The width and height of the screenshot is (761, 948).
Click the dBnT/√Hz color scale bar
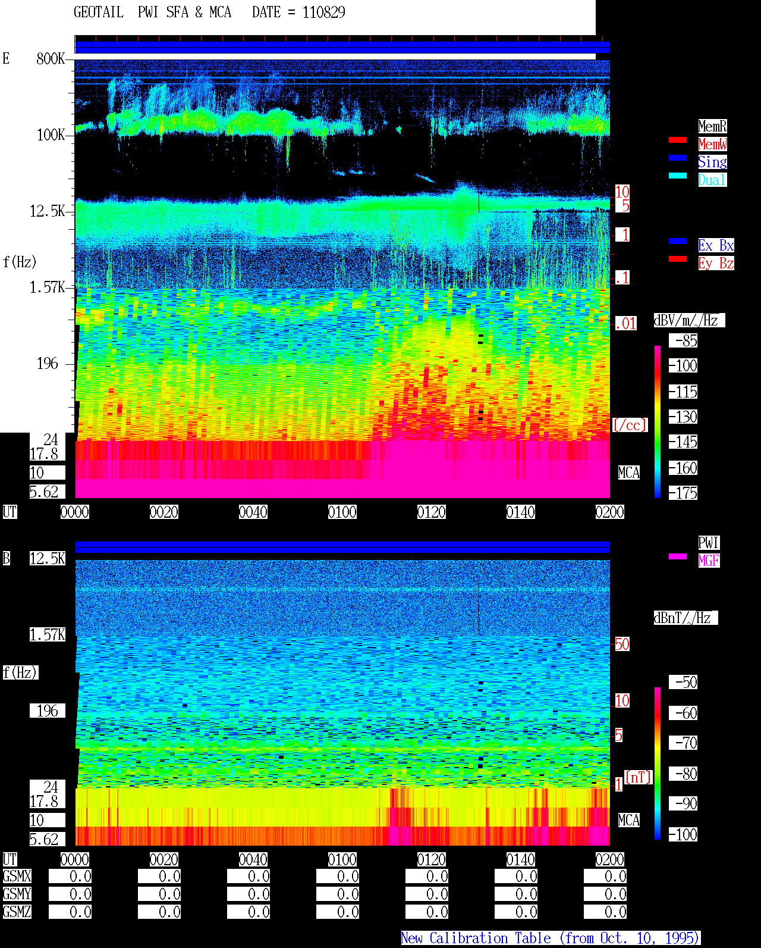click(658, 764)
